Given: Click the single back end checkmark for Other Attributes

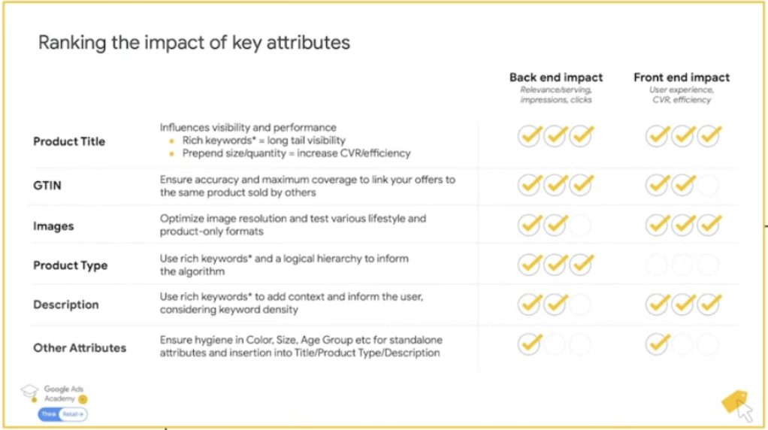Looking at the screenshot, I should click(530, 344).
